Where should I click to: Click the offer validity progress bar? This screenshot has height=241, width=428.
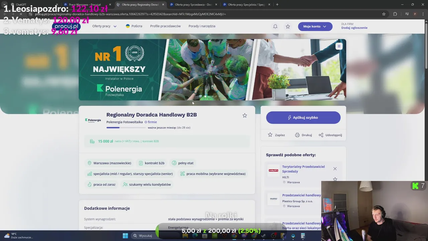tap(126, 128)
